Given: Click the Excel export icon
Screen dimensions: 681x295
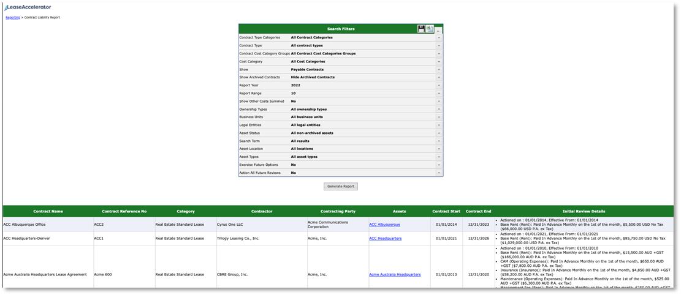Looking at the screenshot, I should tap(430, 29).
